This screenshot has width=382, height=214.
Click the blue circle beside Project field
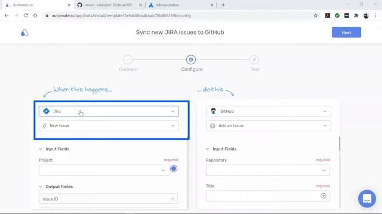[174, 169]
